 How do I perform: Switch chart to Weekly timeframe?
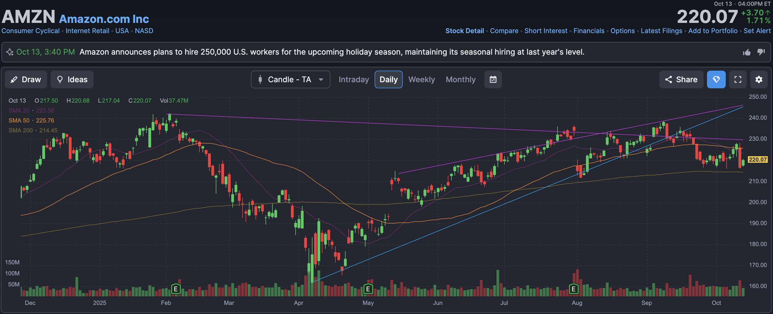[x=421, y=79]
